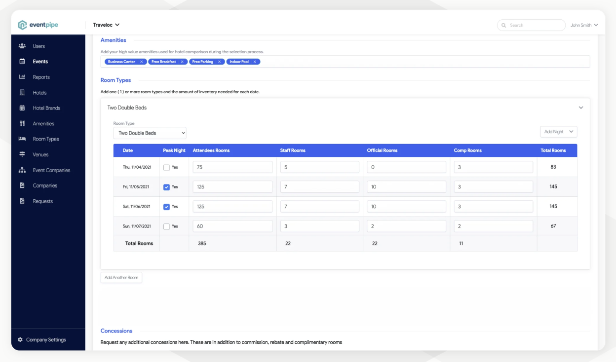Click the Events calendar icon

pos(22,62)
